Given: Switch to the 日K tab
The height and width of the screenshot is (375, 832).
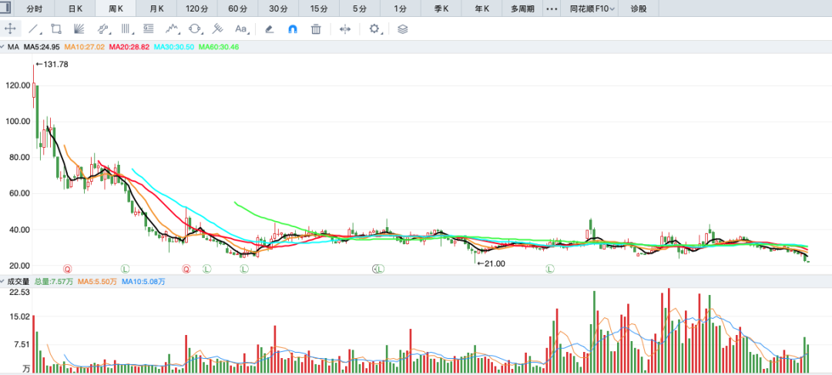Looking at the screenshot, I should (75, 8).
